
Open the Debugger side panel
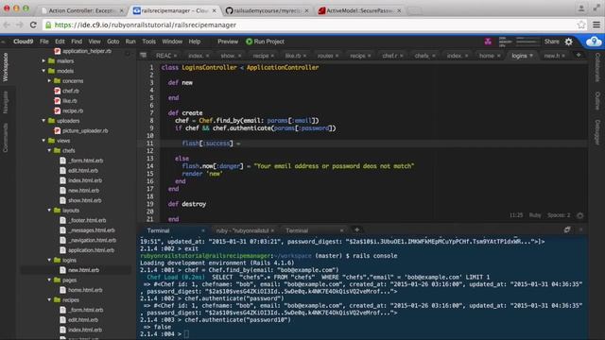click(597, 132)
